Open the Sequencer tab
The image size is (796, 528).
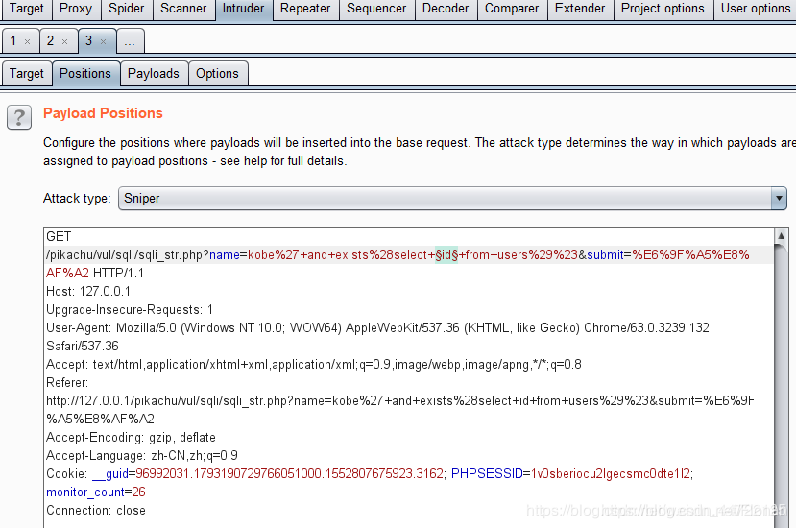(376, 9)
